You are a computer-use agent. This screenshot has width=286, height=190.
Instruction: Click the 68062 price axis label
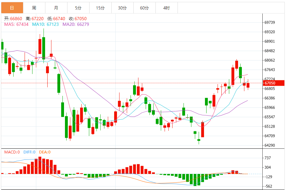click(270, 60)
